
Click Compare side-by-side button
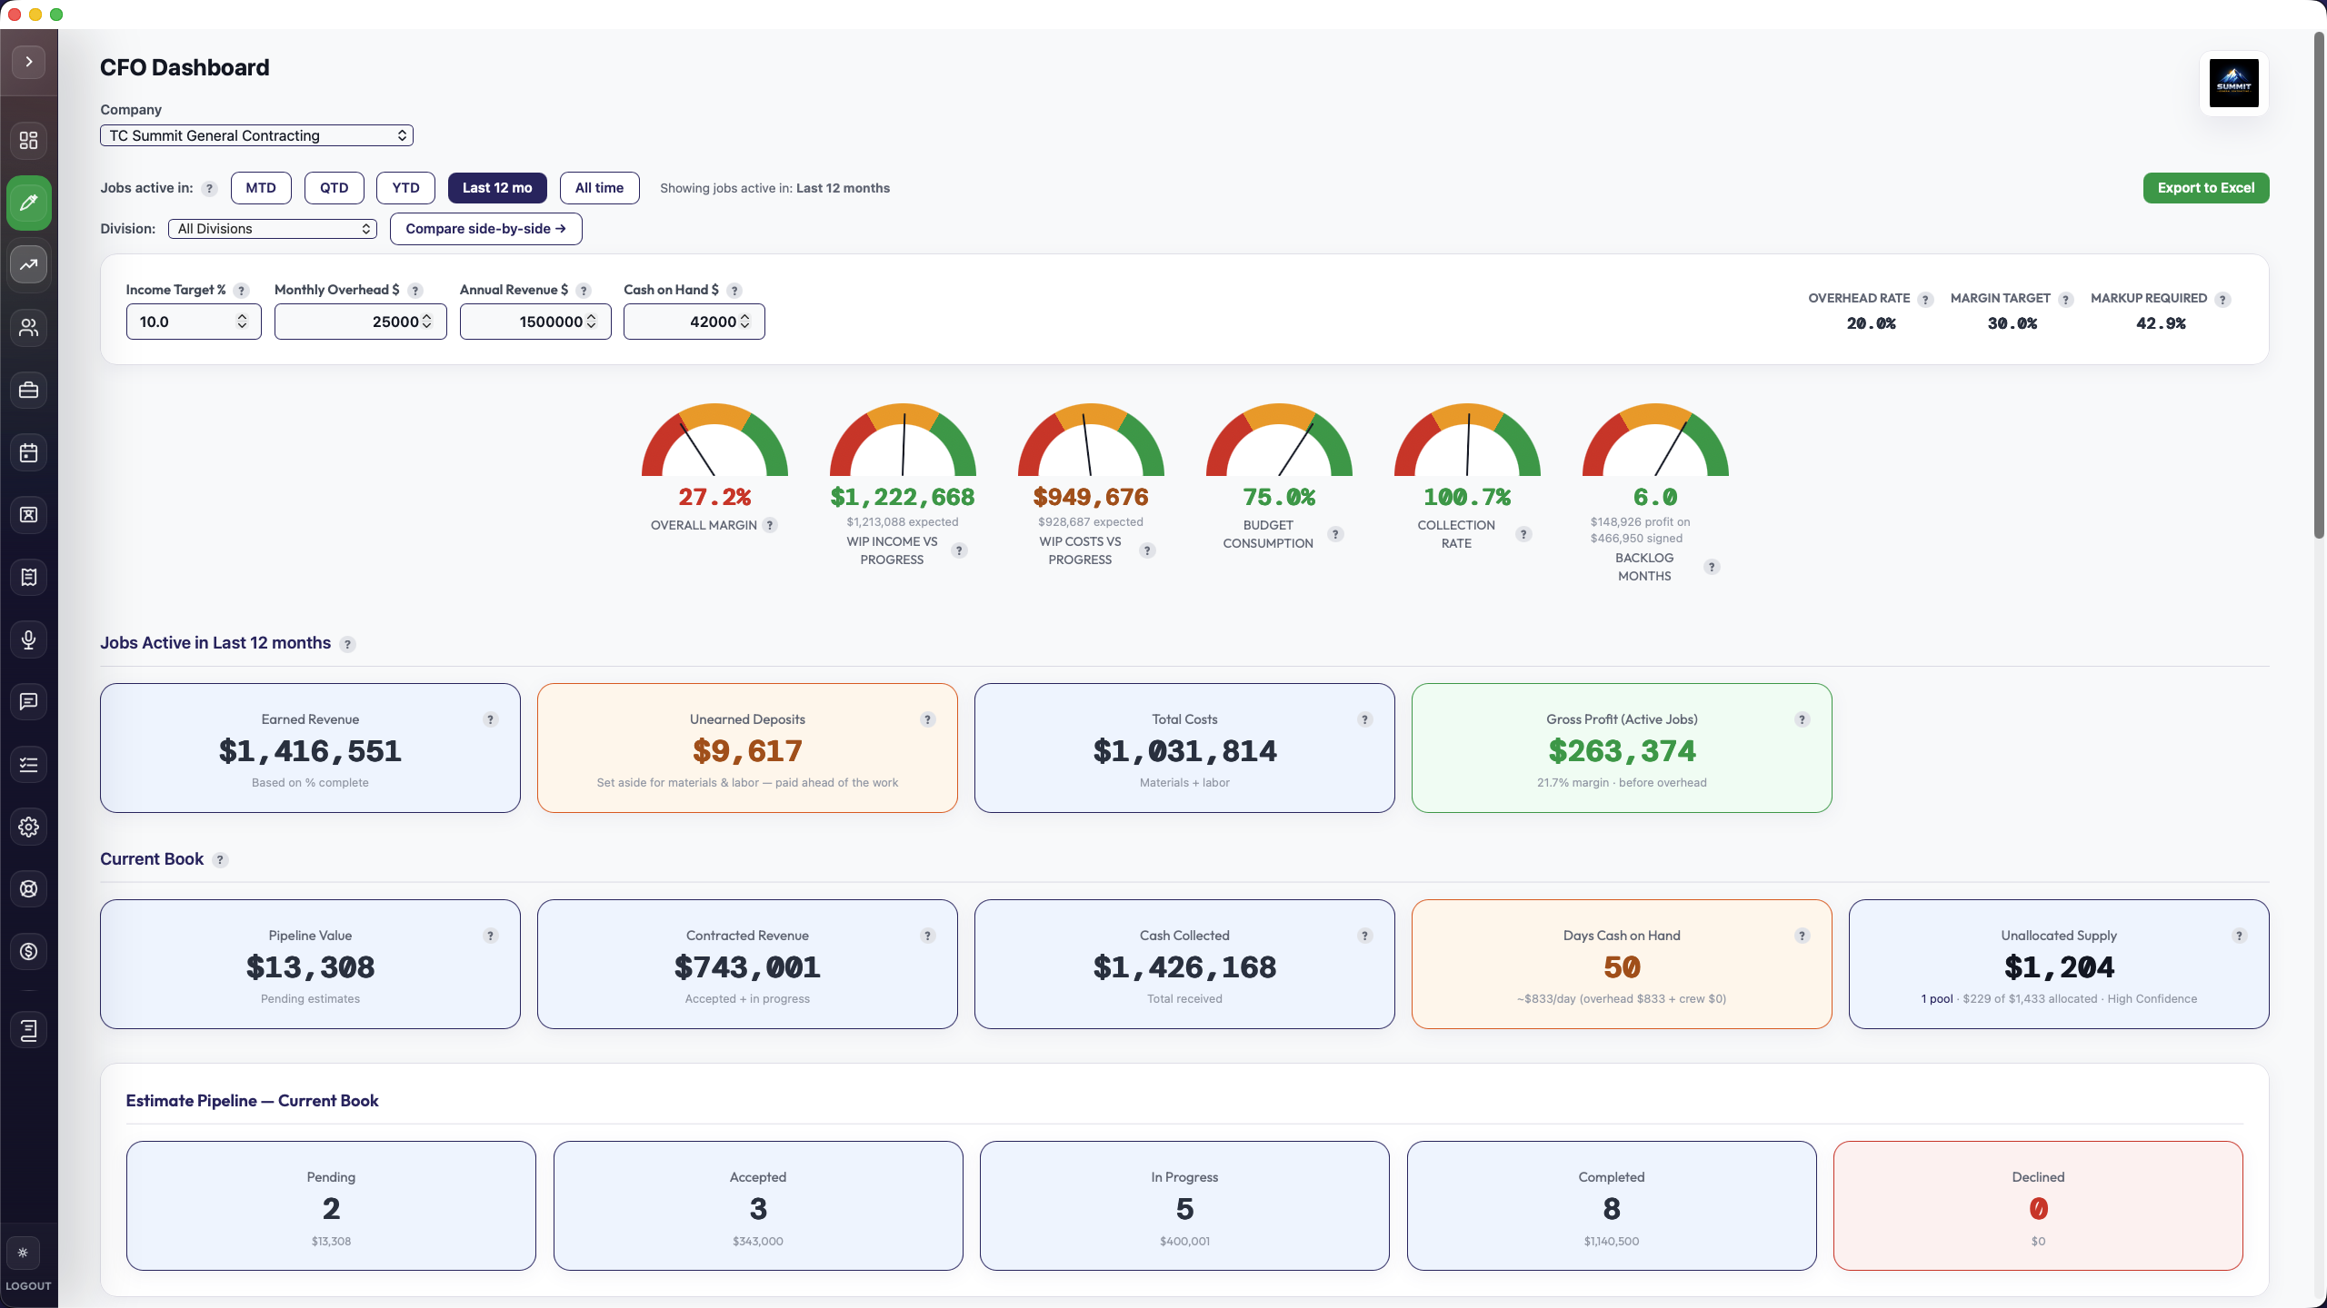486,229
